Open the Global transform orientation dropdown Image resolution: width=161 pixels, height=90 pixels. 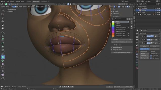pos(59,4)
